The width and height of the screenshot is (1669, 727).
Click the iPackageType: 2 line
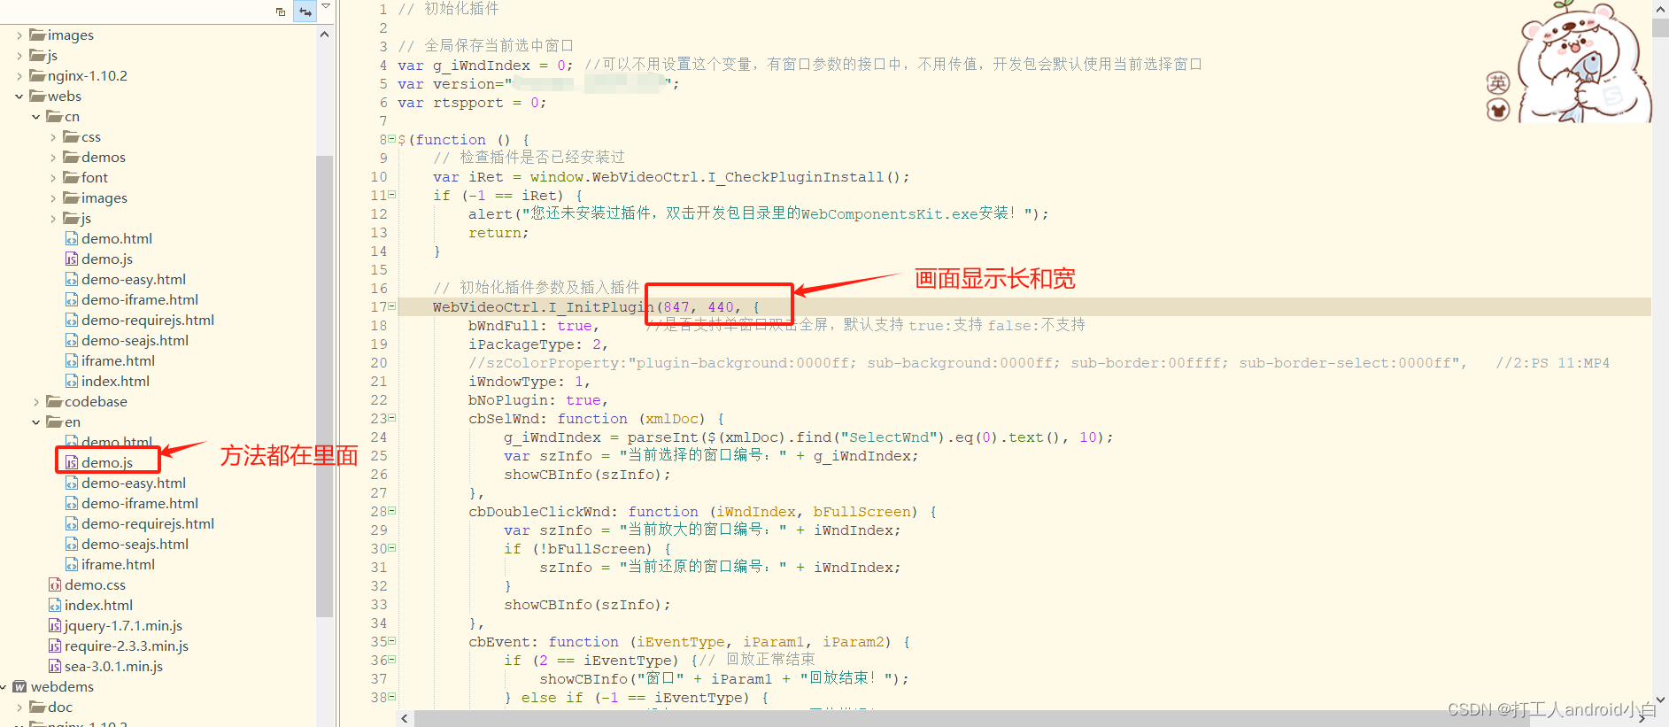pos(538,344)
